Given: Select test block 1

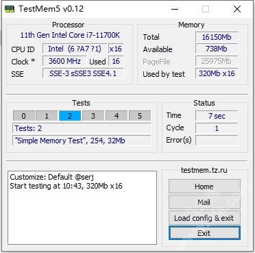Looking at the screenshot, I should 47,116.
